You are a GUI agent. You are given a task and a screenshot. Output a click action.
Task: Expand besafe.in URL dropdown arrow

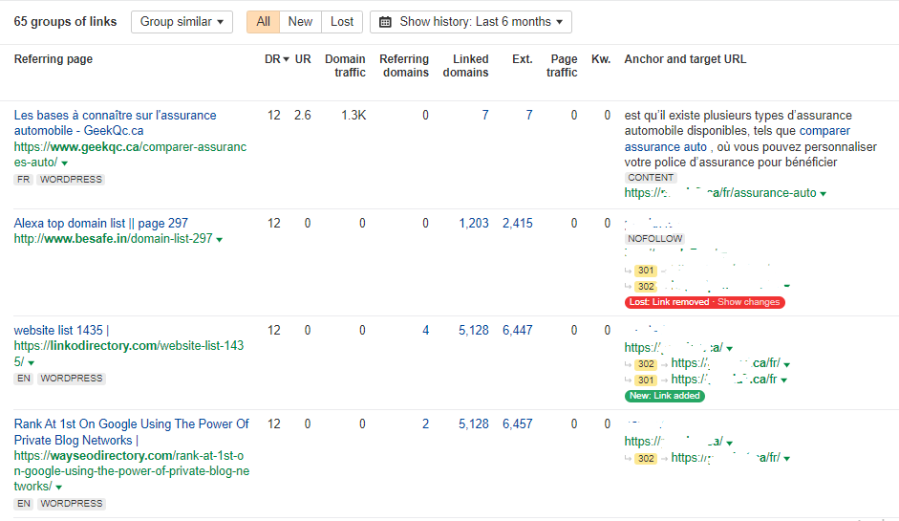click(x=220, y=240)
